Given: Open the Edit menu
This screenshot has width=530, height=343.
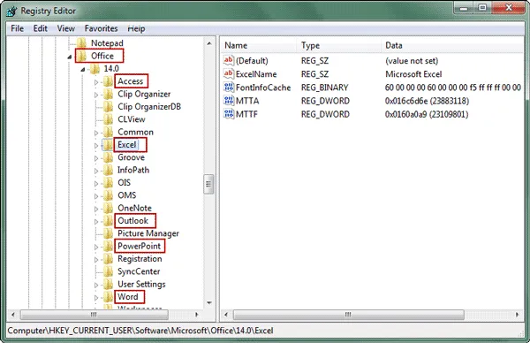Looking at the screenshot, I should [41, 28].
